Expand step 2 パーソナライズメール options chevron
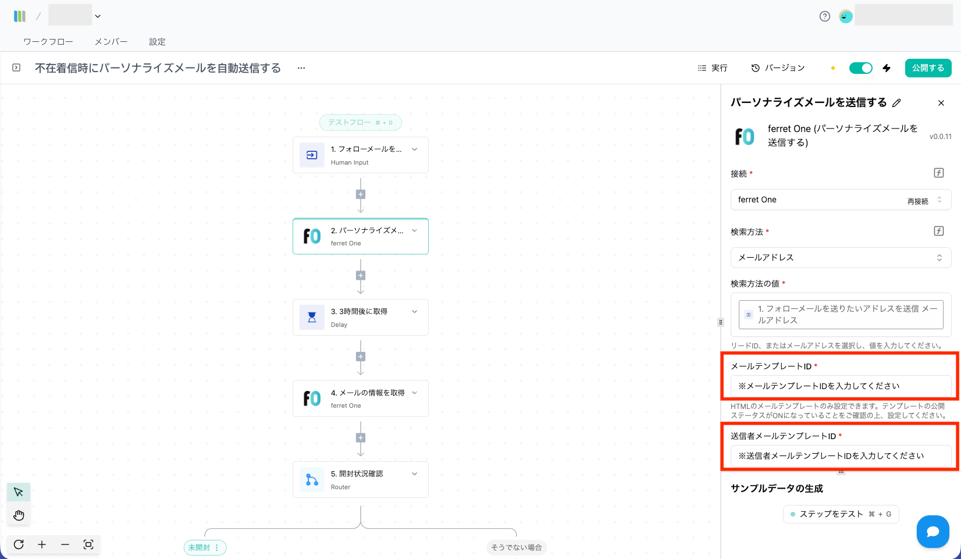This screenshot has height=559, width=961. pyautogui.click(x=415, y=230)
